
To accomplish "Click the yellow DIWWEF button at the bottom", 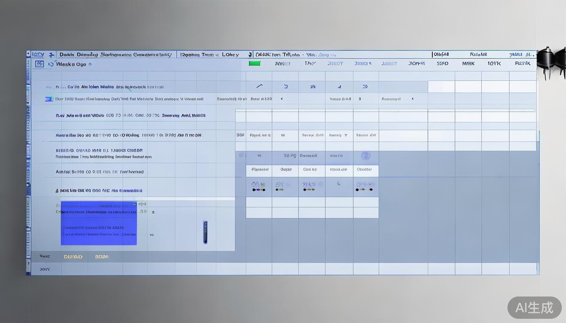I will 73,257.
